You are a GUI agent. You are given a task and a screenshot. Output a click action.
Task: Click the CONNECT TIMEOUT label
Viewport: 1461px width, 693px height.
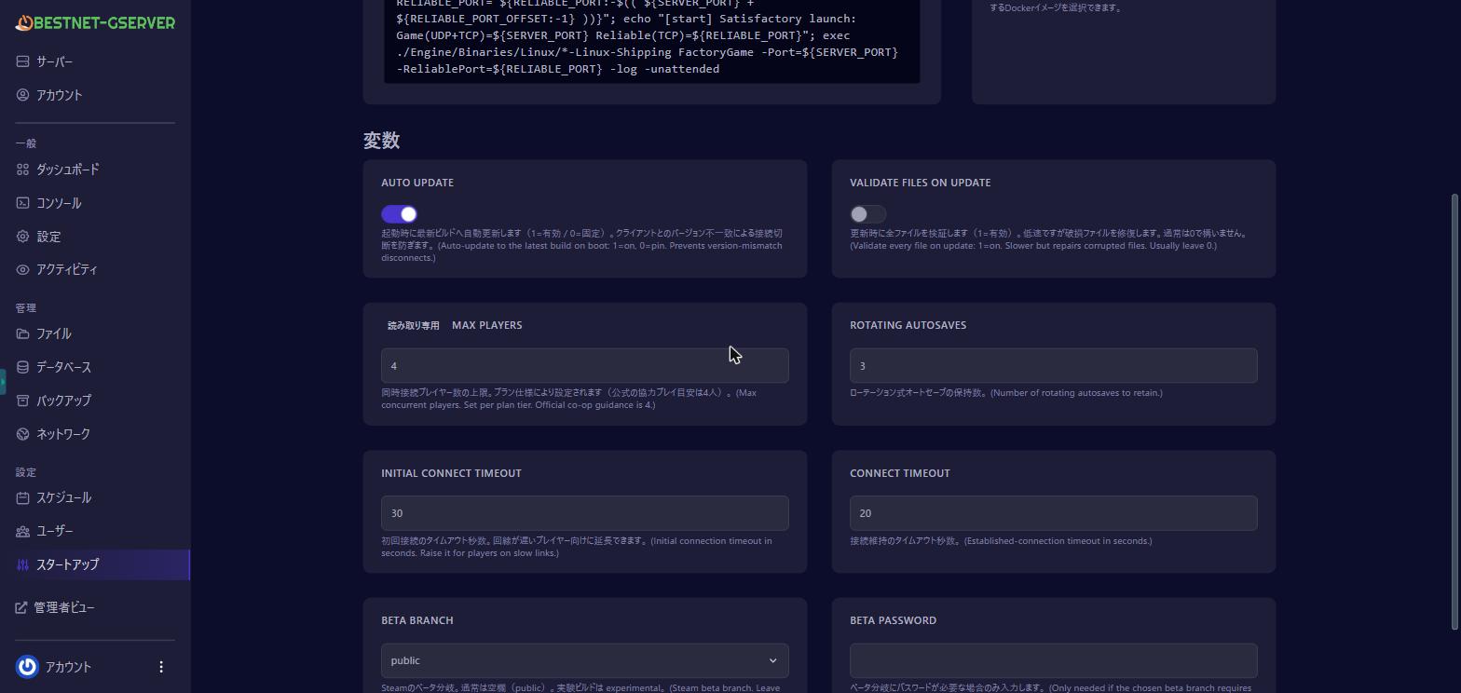900,473
